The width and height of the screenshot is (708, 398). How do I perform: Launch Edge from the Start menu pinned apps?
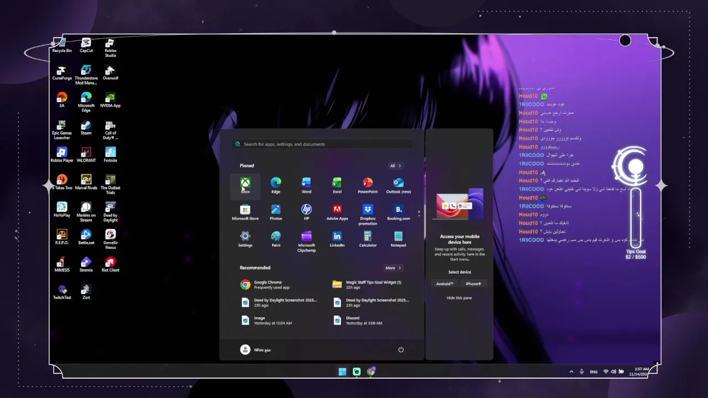[275, 185]
